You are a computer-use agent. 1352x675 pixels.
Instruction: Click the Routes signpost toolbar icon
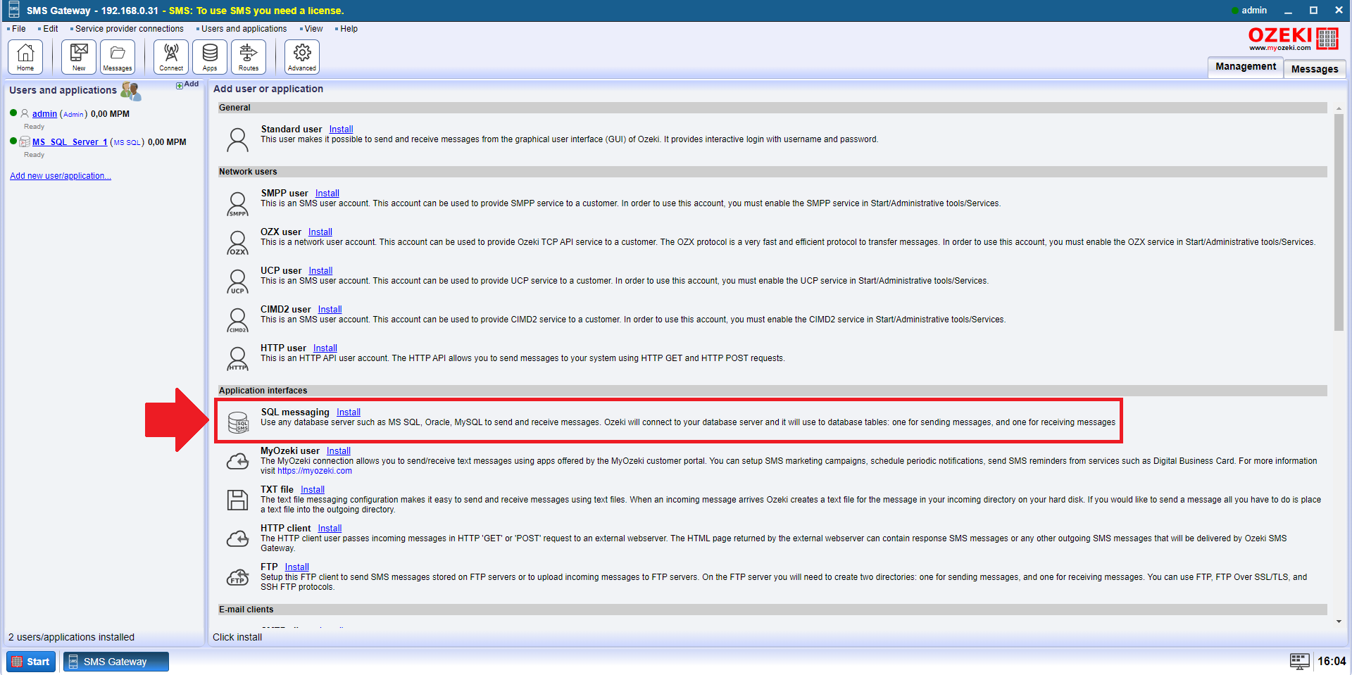(249, 56)
